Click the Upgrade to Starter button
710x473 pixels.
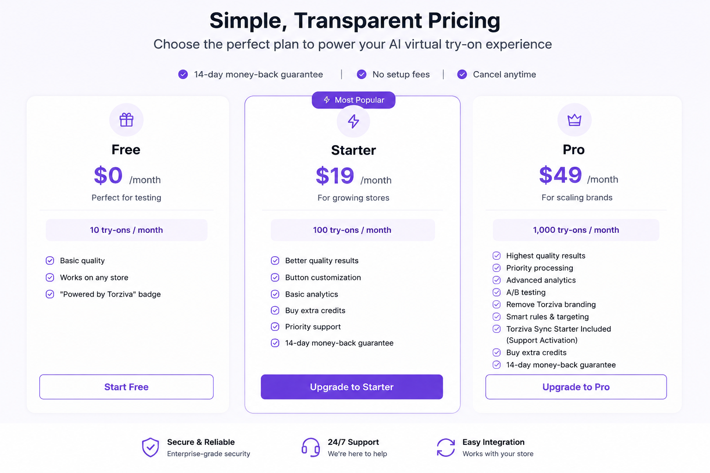pyautogui.click(x=352, y=387)
